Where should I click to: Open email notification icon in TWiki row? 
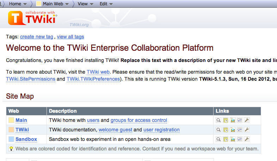pos(233,130)
